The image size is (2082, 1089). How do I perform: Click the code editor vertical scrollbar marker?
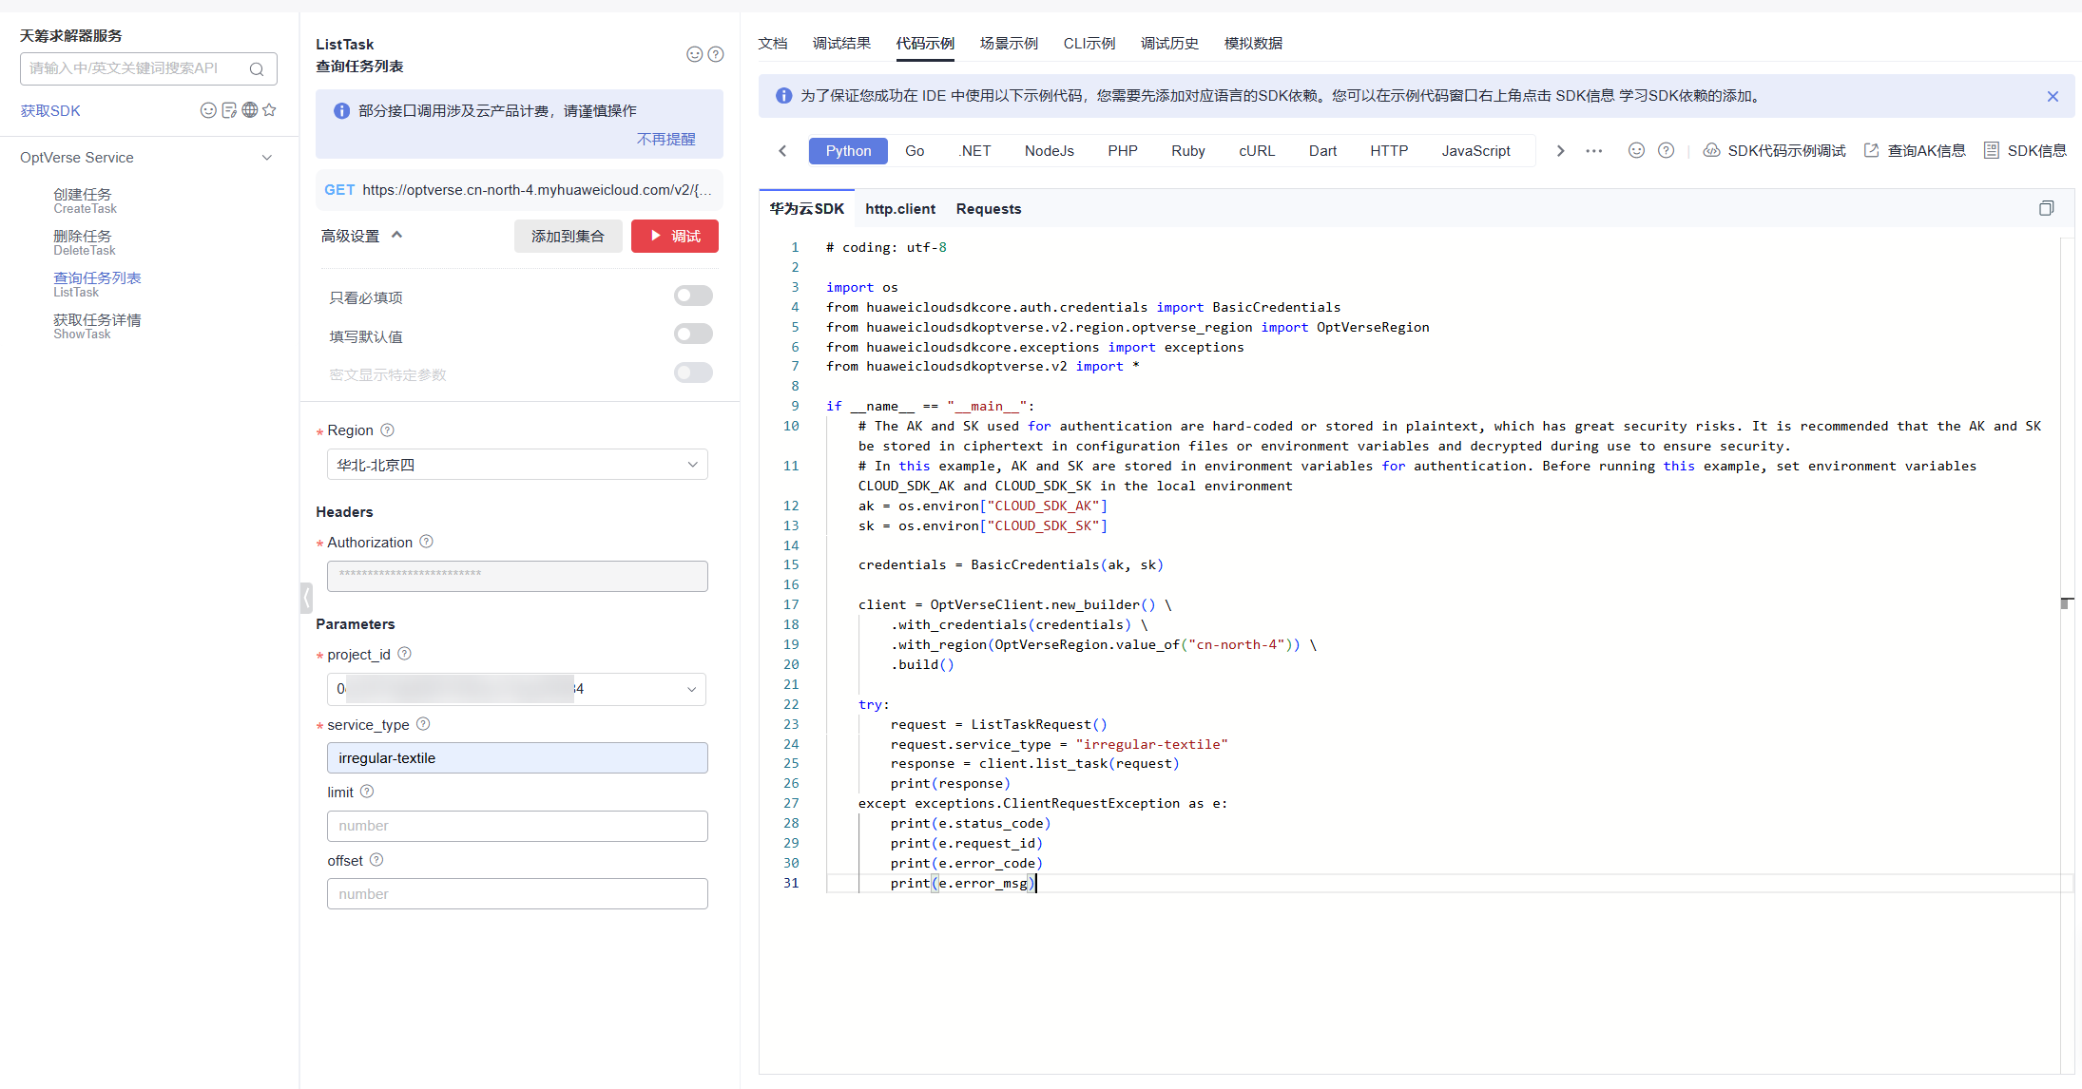(x=2067, y=603)
